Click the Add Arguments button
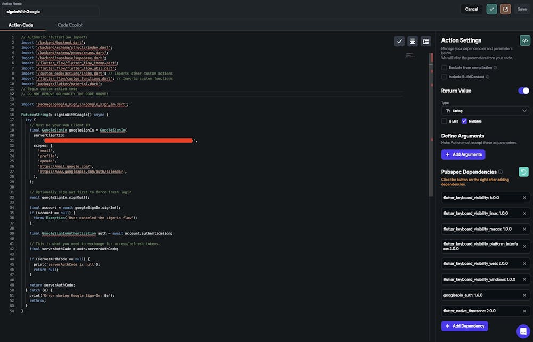Screen dimensions: 533x342 [463, 154]
